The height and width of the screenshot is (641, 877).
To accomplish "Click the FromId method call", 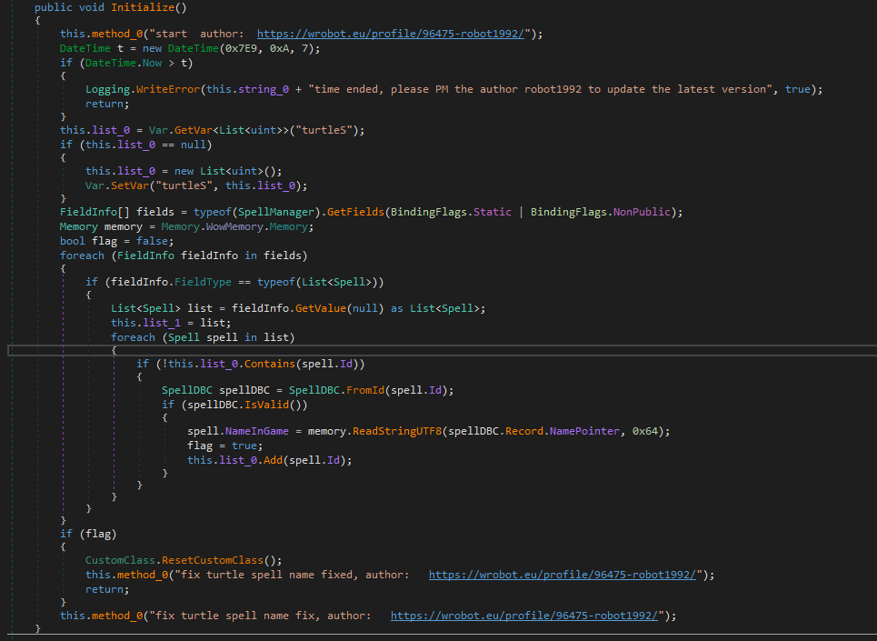I will coord(365,390).
